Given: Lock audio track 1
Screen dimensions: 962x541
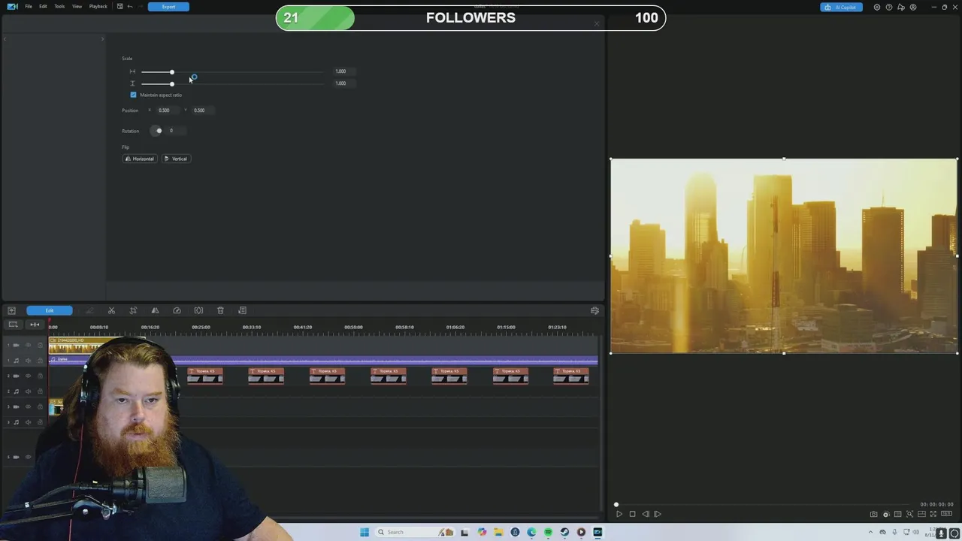Looking at the screenshot, I should point(40,361).
